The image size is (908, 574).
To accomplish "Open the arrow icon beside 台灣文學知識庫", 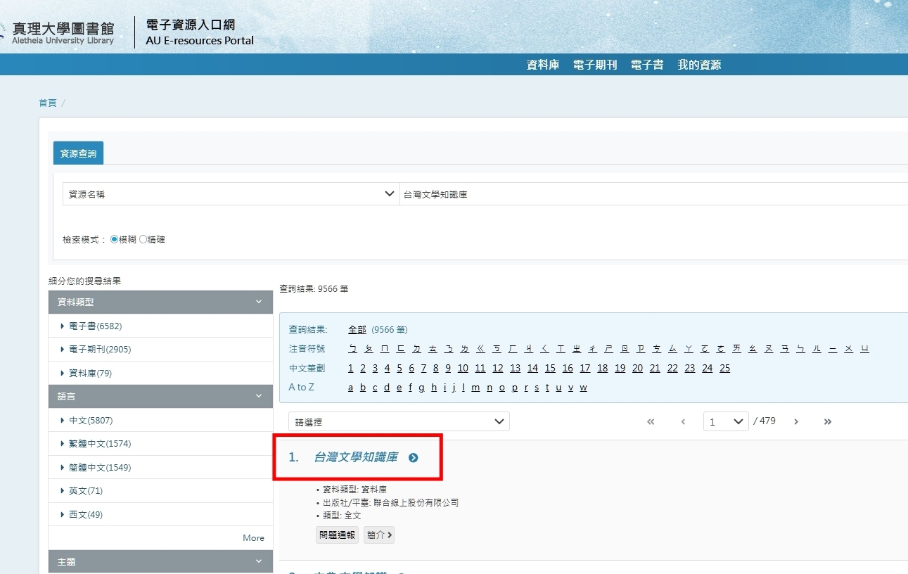I will (x=414, y=458).
